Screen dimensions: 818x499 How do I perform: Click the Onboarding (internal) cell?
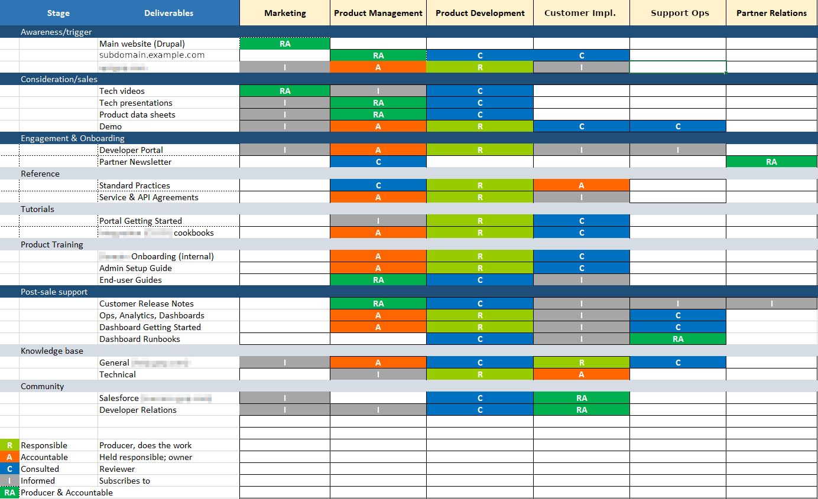pos(168,256)
